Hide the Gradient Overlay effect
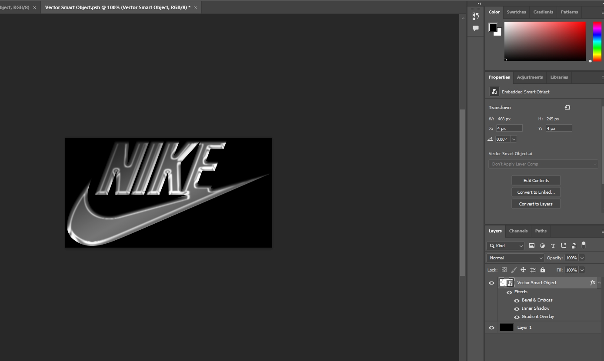The image size is (604, 361). point(517,317)
